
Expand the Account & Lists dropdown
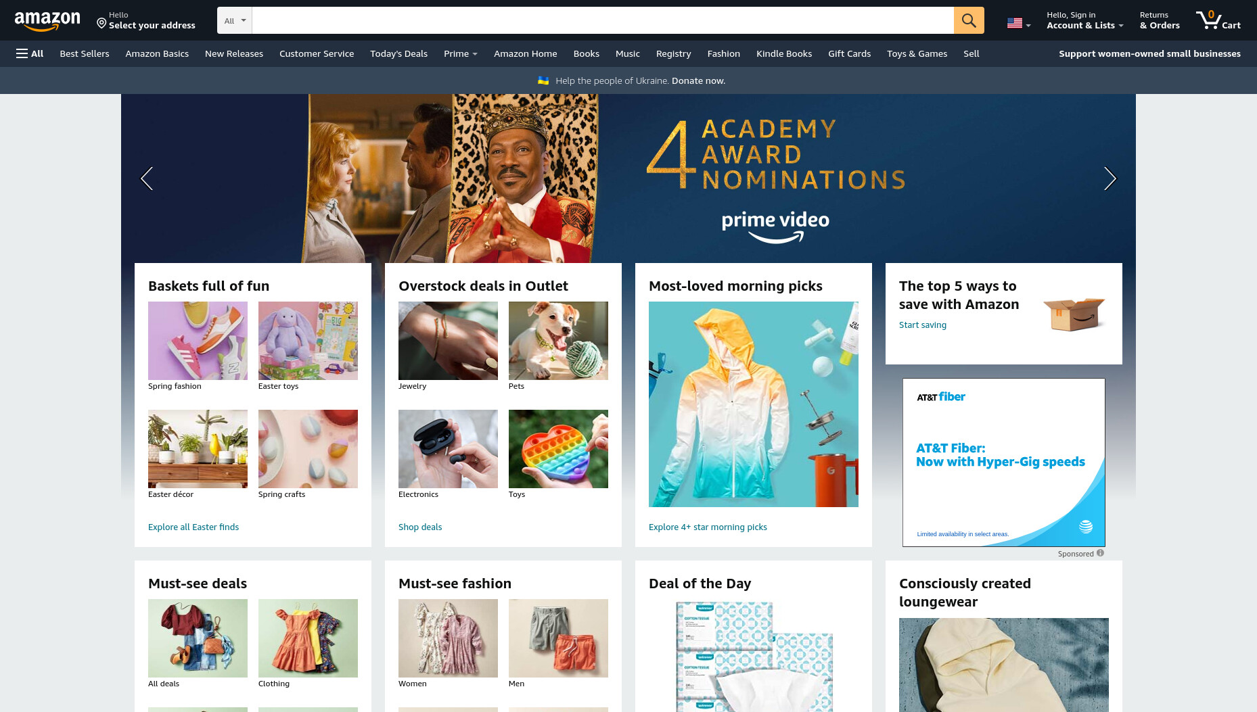coord(1085,20)
